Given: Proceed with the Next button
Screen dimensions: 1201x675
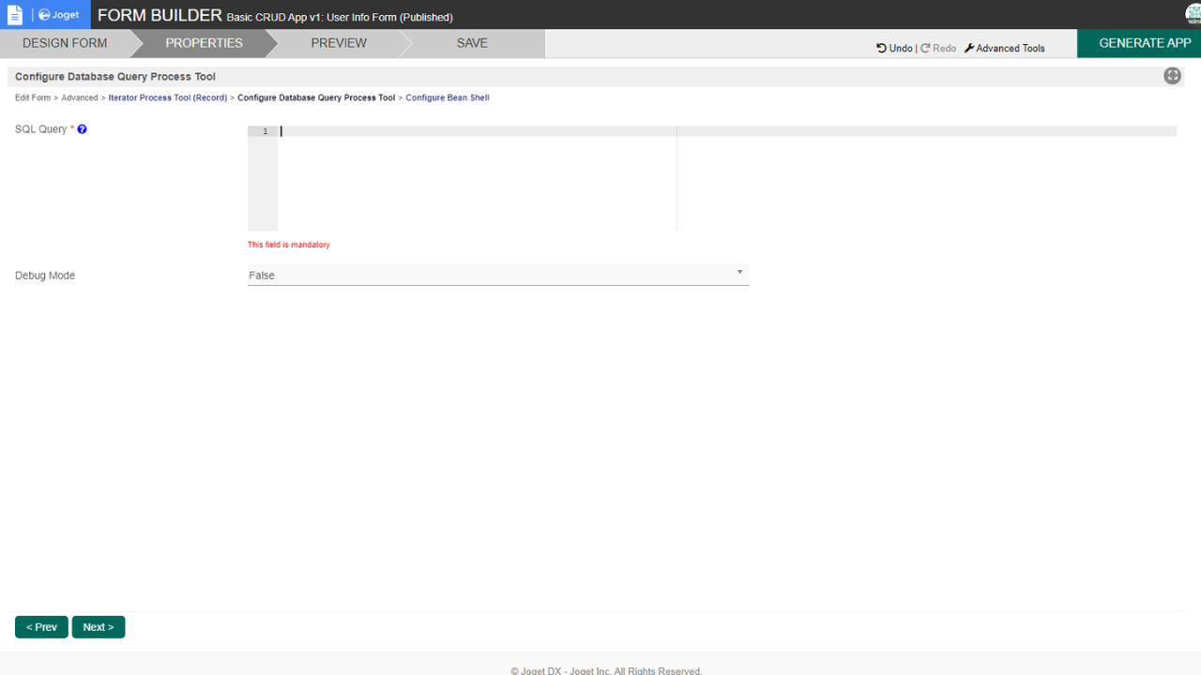Looking at the screenshot, I should click(x=99, y=627).
